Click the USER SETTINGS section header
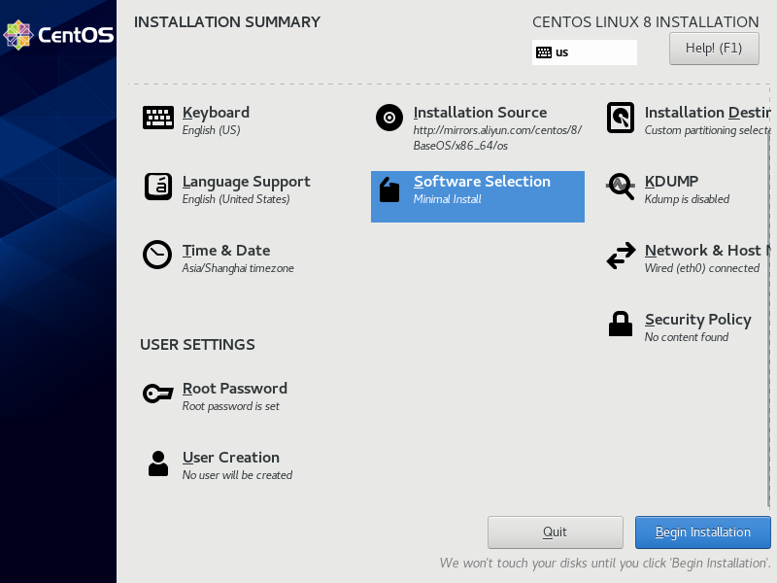This screenshot has height=583, width=777. tap(197, 345)
